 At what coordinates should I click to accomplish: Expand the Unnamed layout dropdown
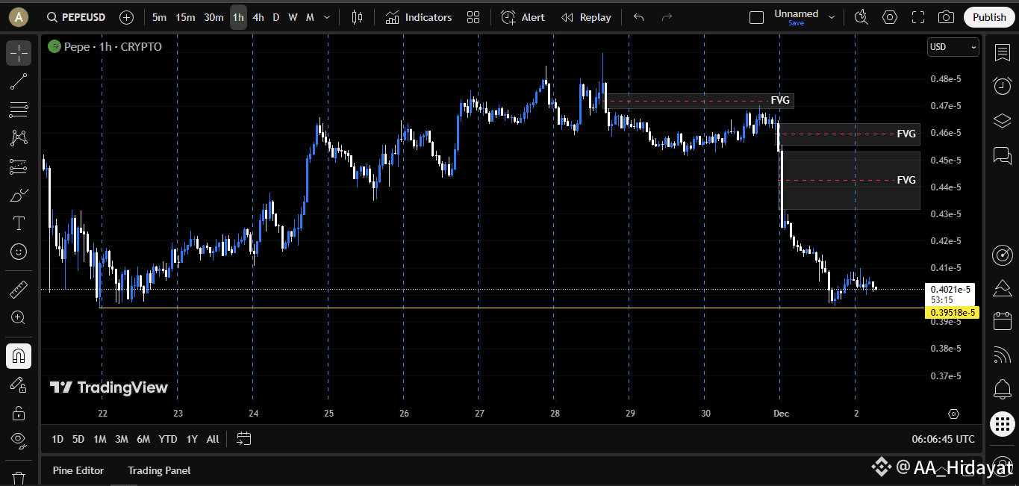pyautogui.click(x=832, y=17)
